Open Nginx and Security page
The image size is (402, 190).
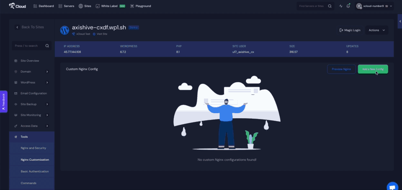point(33,148)
